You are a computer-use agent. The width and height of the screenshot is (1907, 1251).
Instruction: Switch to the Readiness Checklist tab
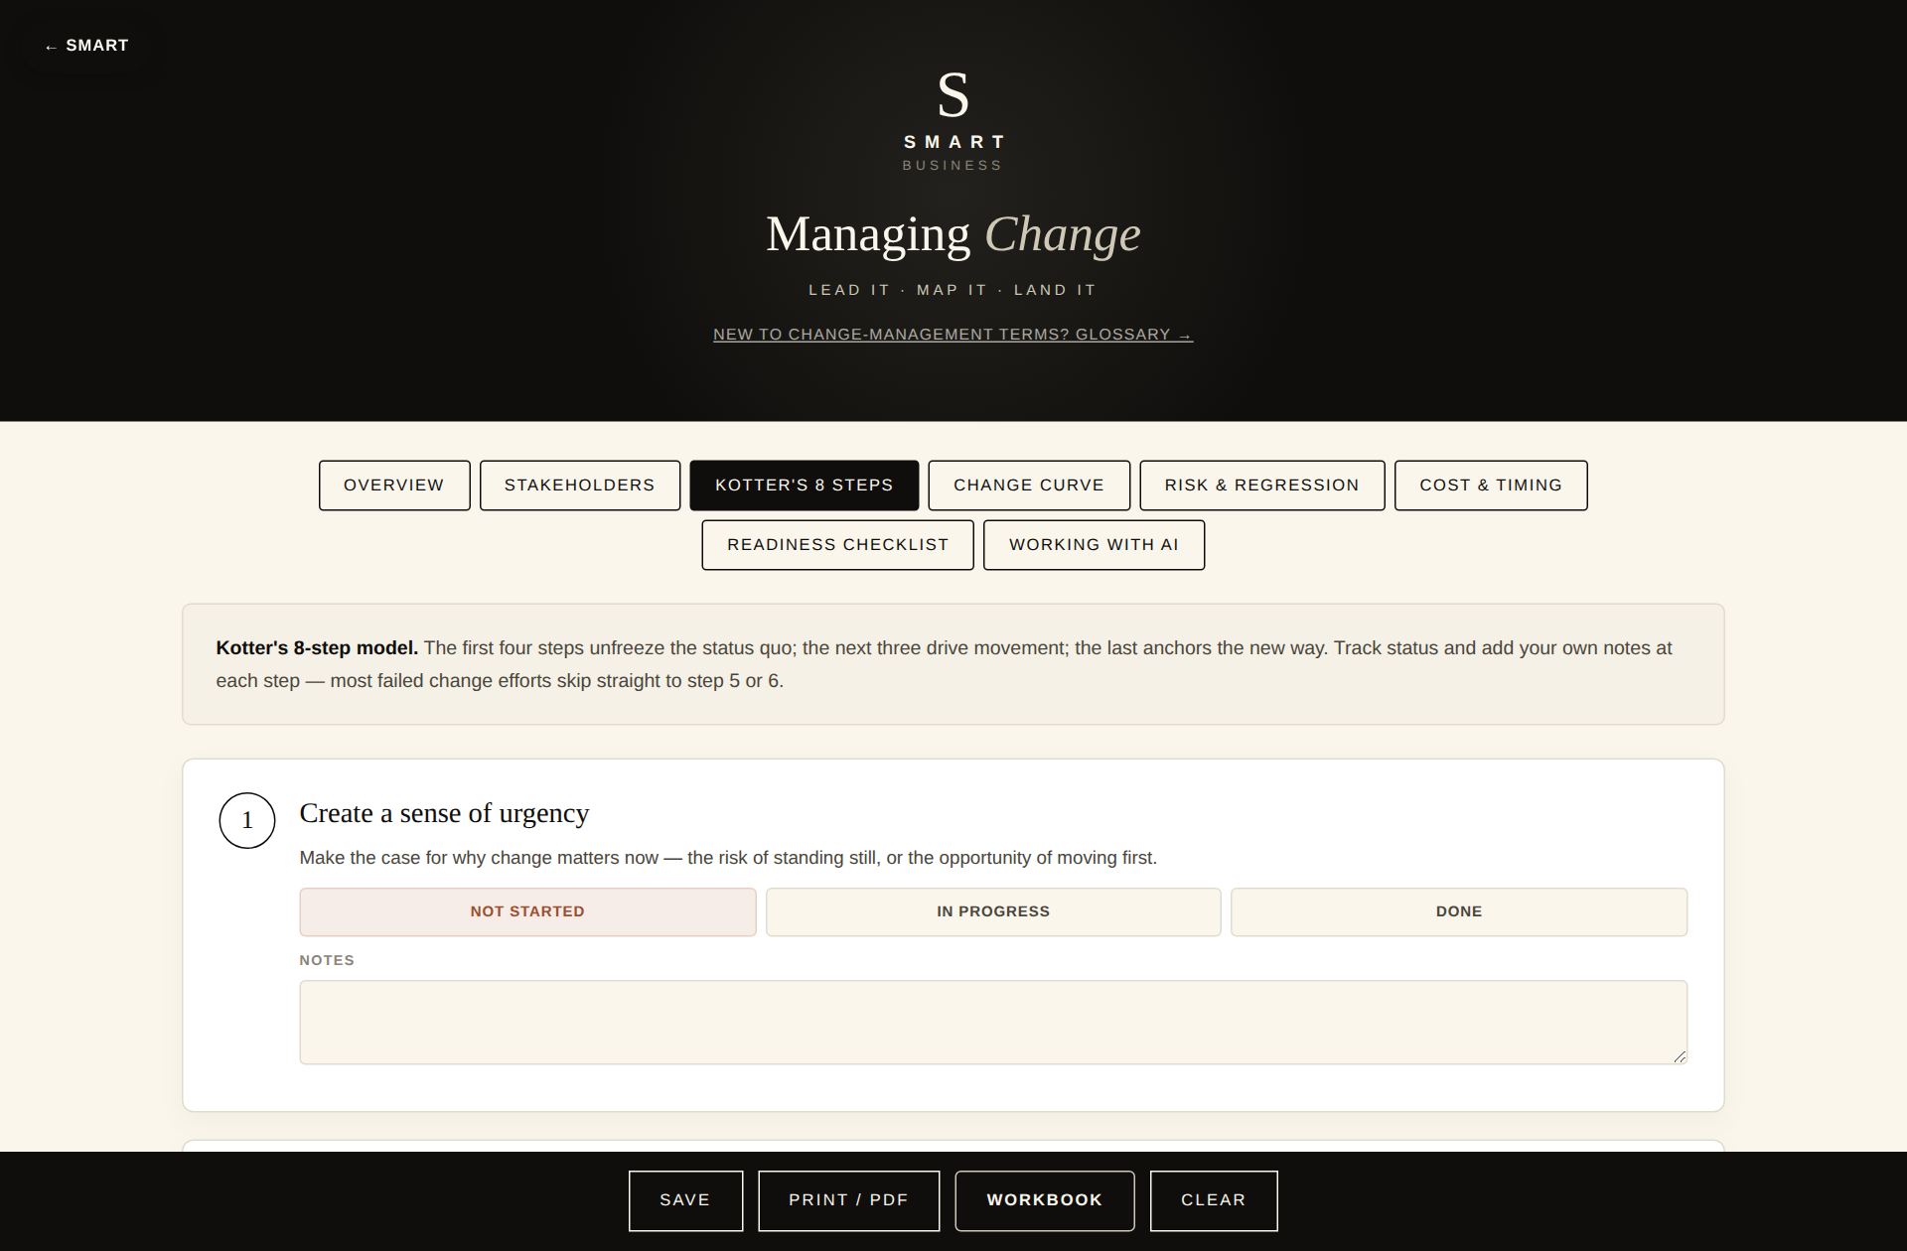click(x=838, y=545)
